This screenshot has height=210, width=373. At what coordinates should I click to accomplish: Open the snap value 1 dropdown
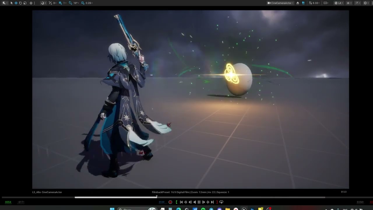65,3
